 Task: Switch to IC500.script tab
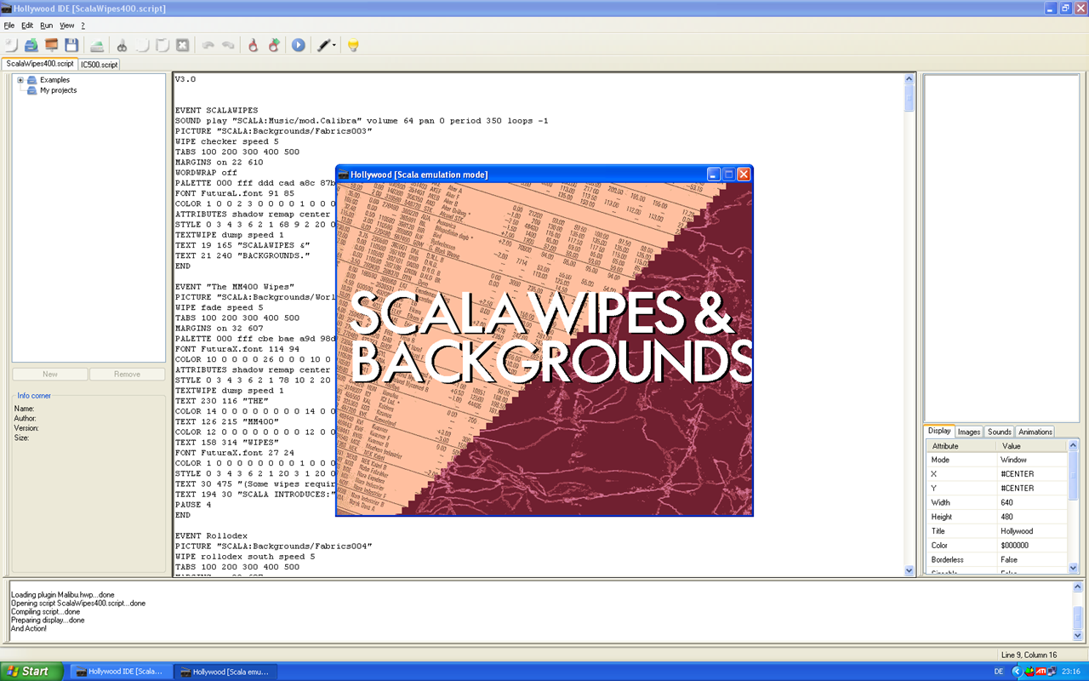click(x=100, y=65)
